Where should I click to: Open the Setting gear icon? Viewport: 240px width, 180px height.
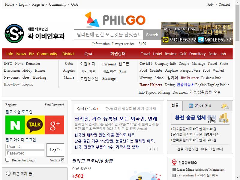(x=63, y=160)
